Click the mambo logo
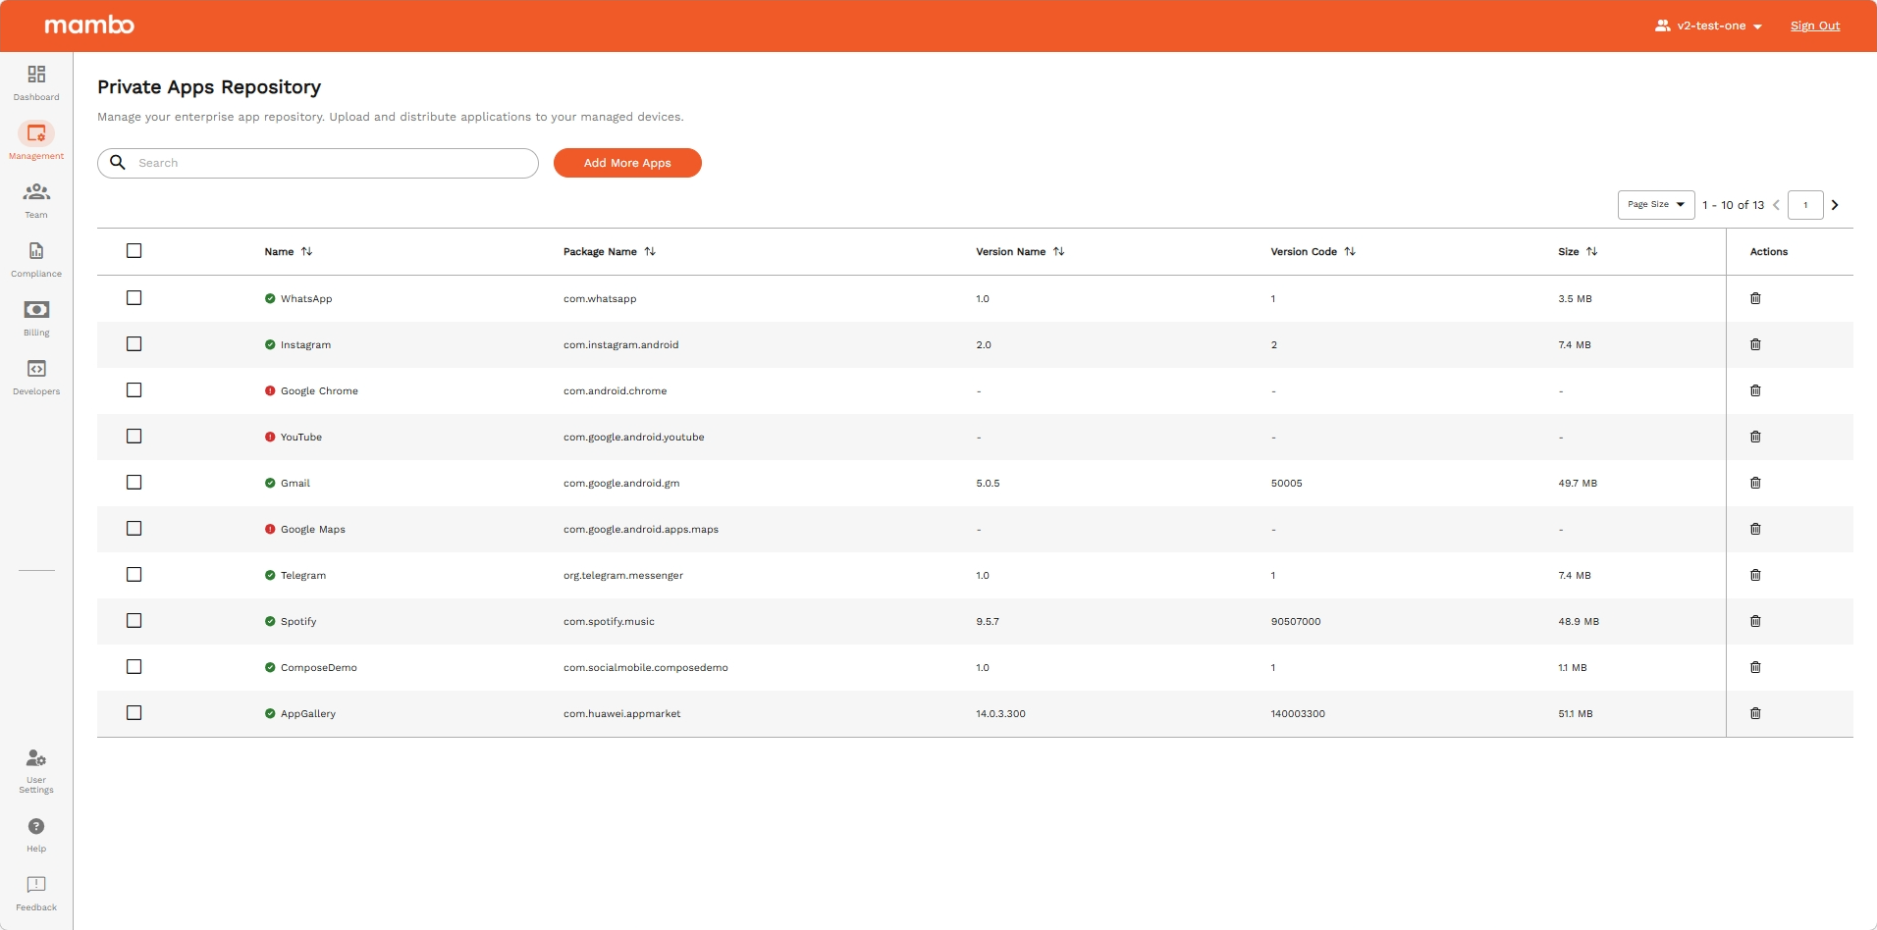This screenshot has width=1877, height=930. (x=89, y=26)
